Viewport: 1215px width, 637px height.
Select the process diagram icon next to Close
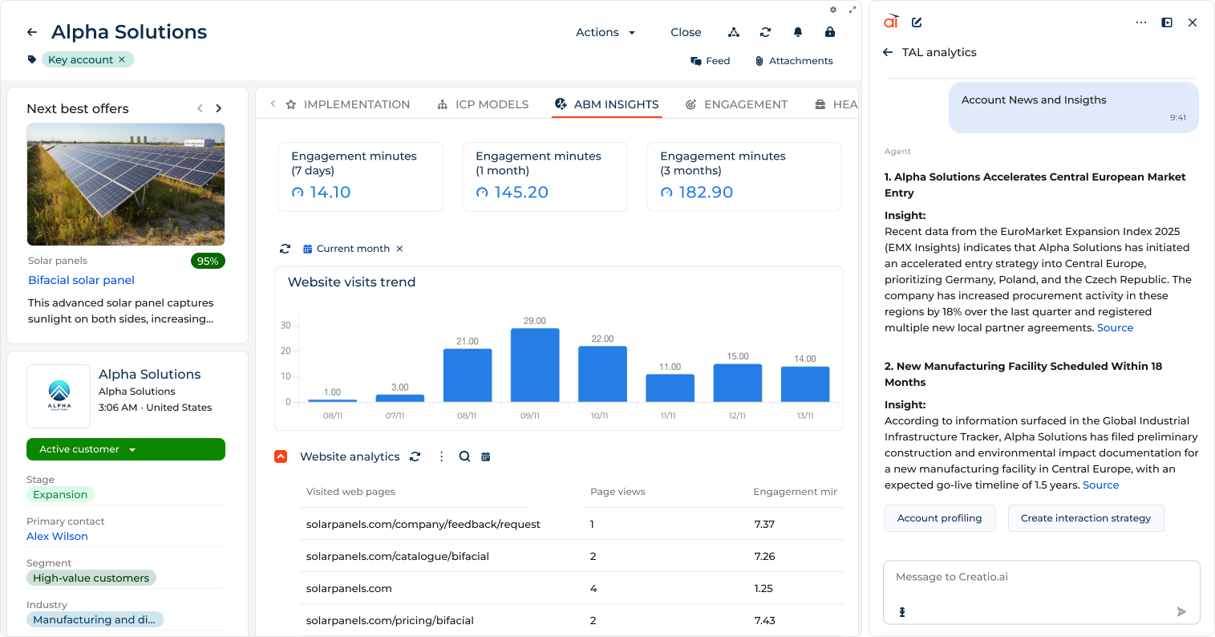(733, 32)
